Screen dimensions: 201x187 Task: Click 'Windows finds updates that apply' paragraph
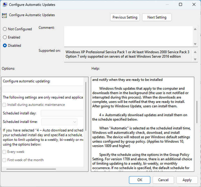[x=140, y=97]
